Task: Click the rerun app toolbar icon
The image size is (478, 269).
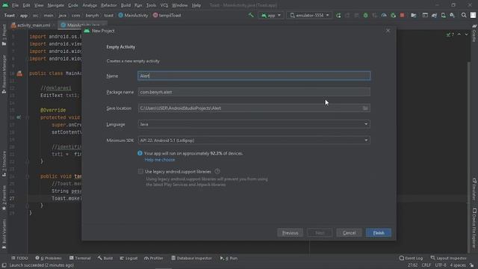Action: [x=338, y=15]
